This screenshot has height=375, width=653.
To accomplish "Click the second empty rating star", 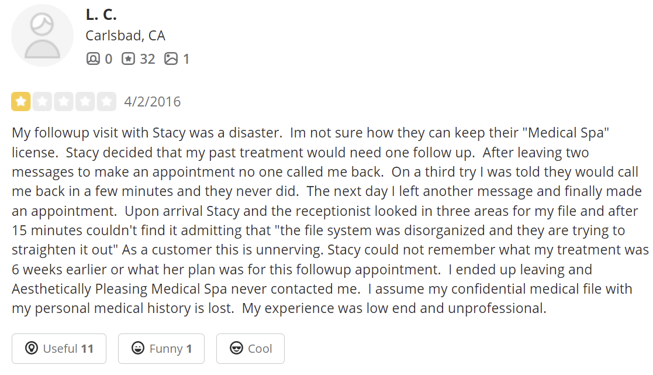I will click(x=42, y=102).
